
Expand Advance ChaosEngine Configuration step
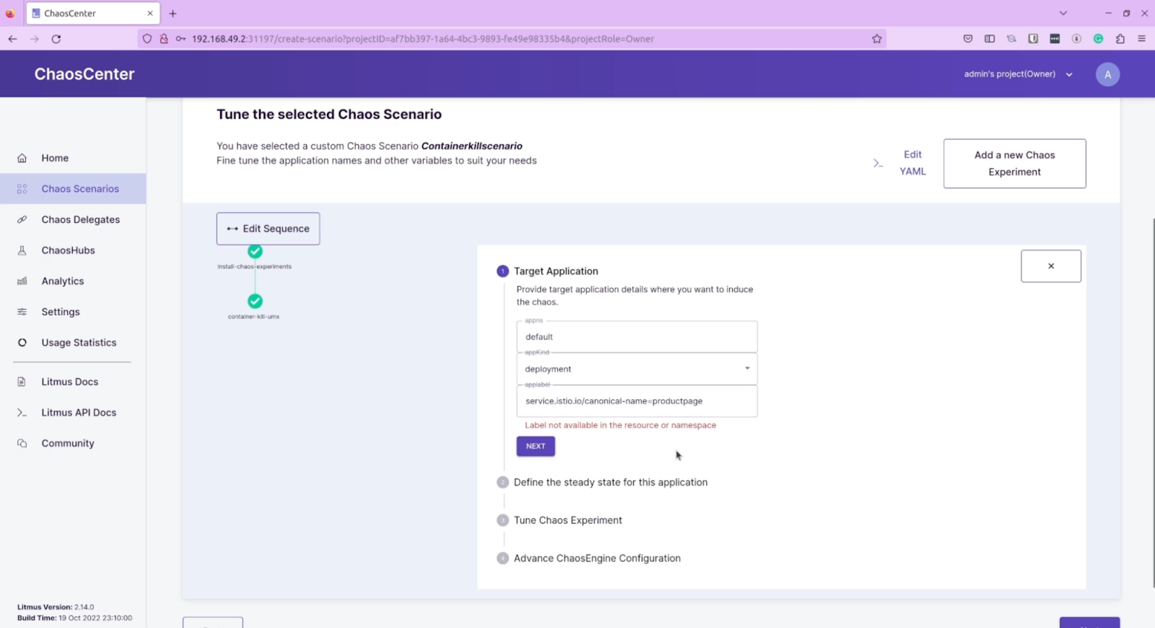[x=597, y=559]
